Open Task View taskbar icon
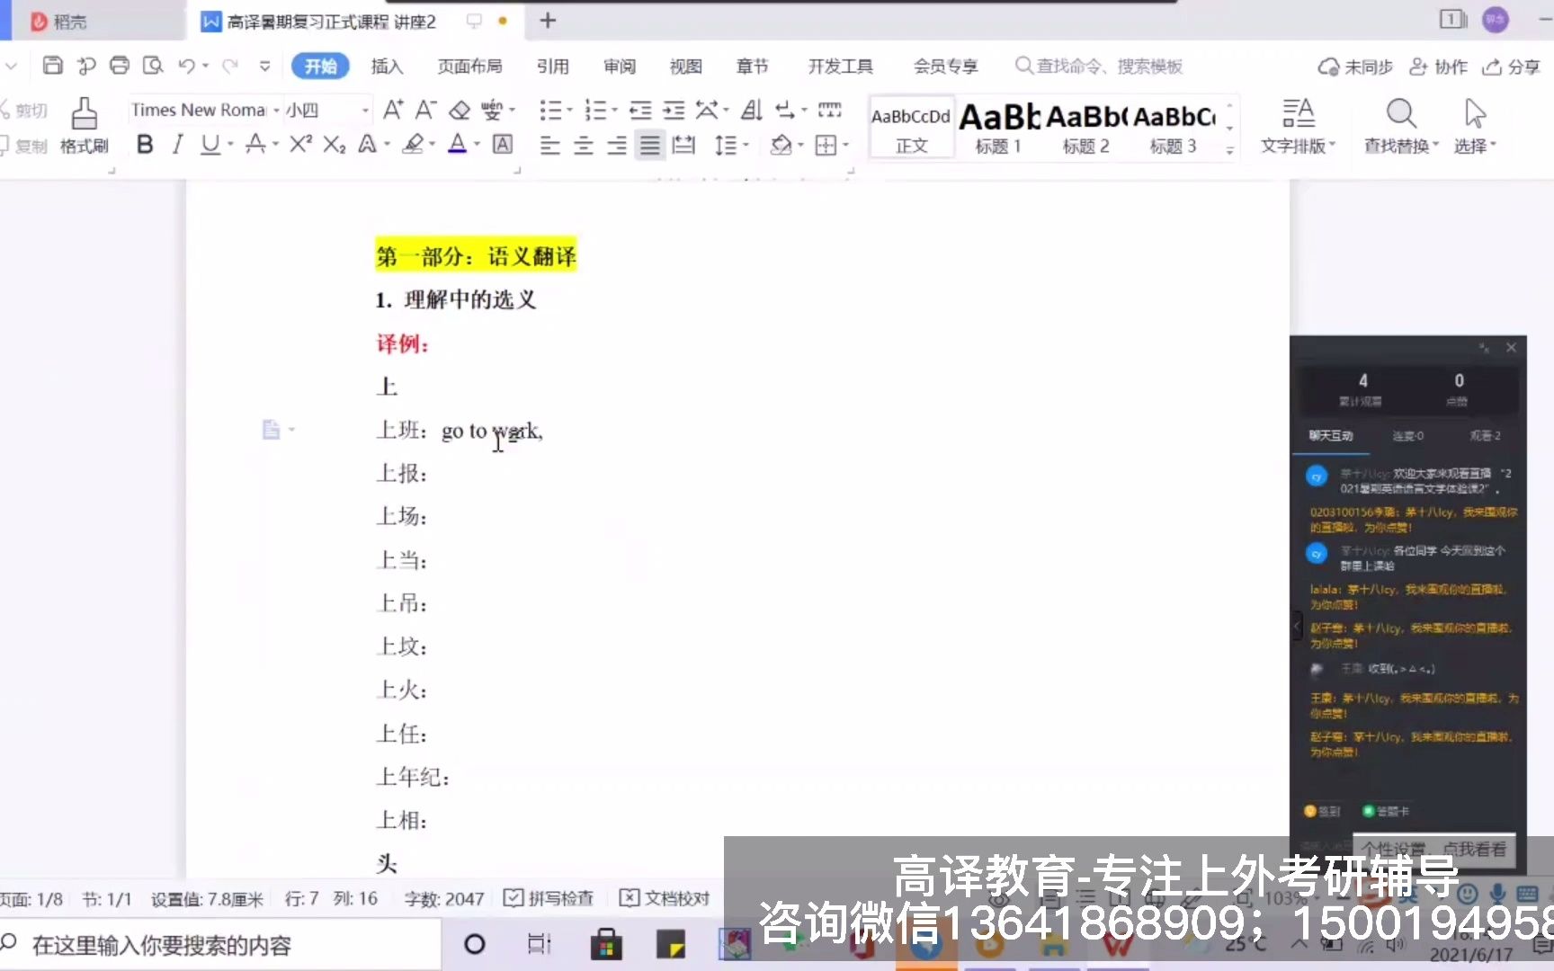 click(540, 944)
